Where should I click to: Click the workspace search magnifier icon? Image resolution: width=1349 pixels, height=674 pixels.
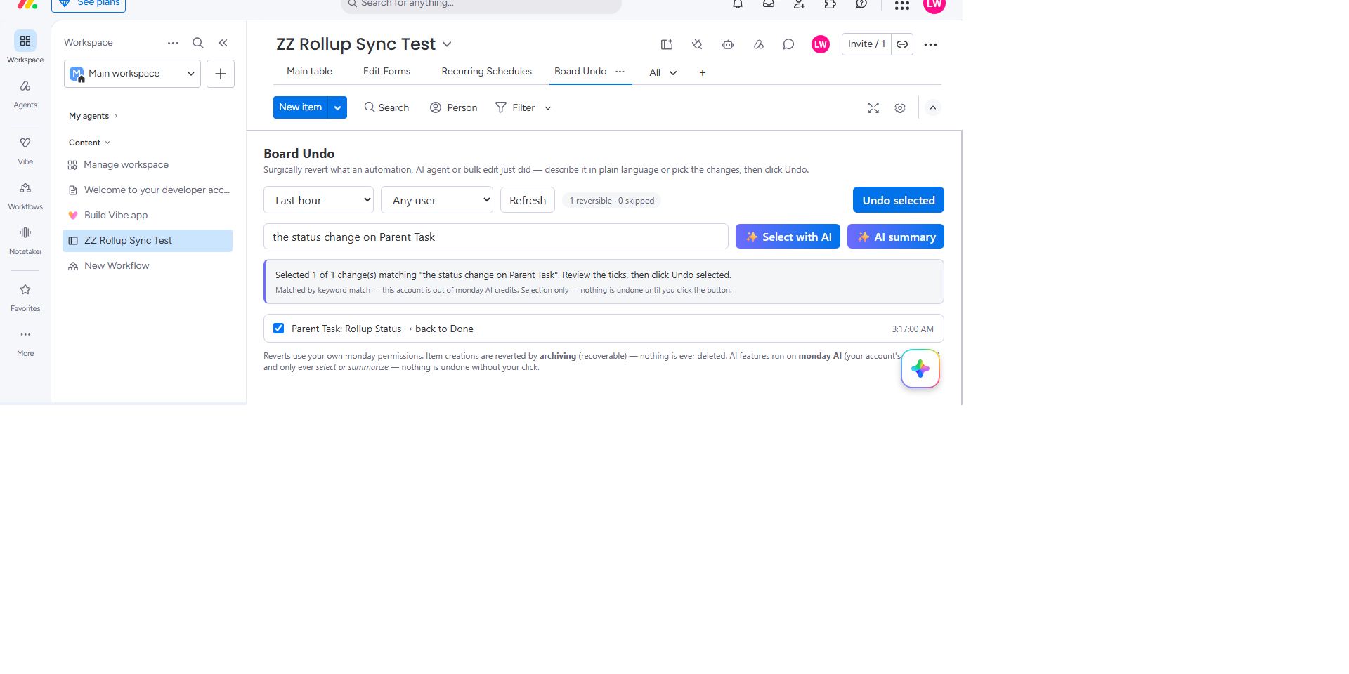click(x=198, y=43)
